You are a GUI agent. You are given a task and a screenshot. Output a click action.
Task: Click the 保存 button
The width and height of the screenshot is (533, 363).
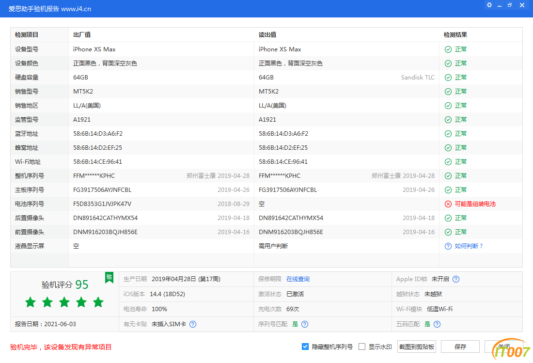[x=460, y=347]
